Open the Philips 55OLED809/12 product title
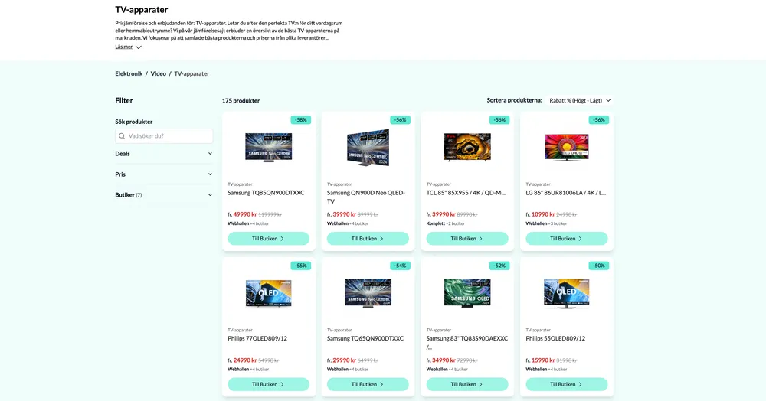 pos(555,338)
